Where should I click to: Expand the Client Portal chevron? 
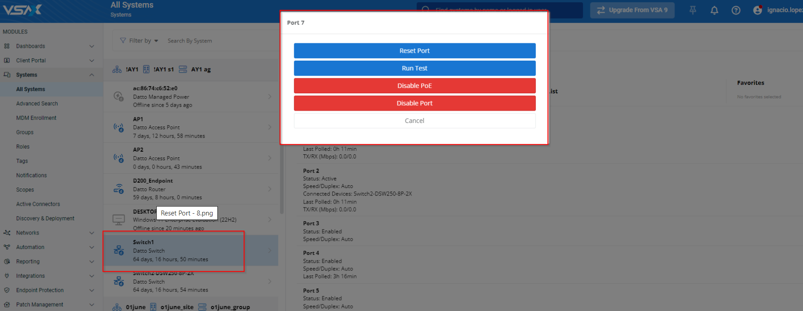click(92, 61)
